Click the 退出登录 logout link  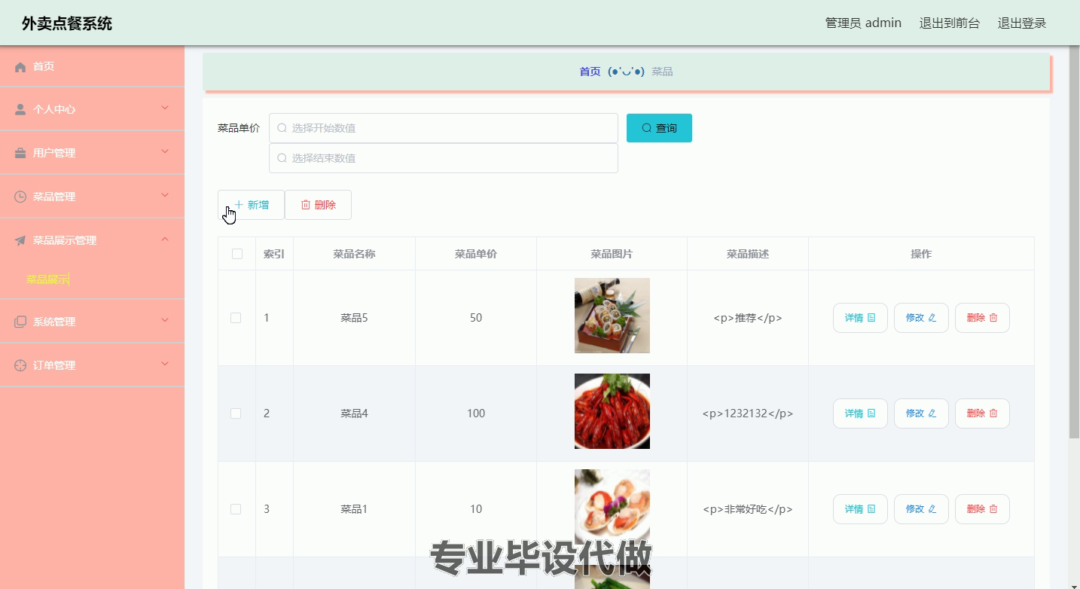(1022, 23)
